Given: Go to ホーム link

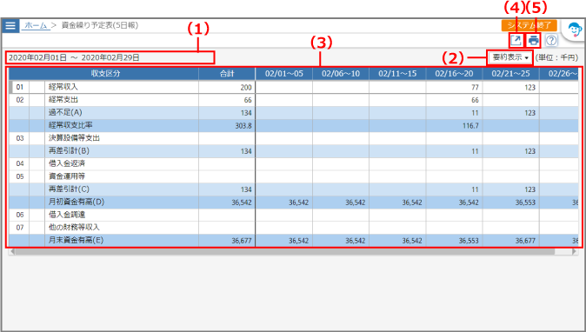Looking at the screenshot, I should (x=36, y=25).
